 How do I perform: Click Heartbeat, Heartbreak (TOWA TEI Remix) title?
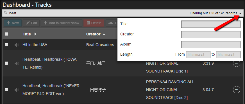[x=49, y=63]
